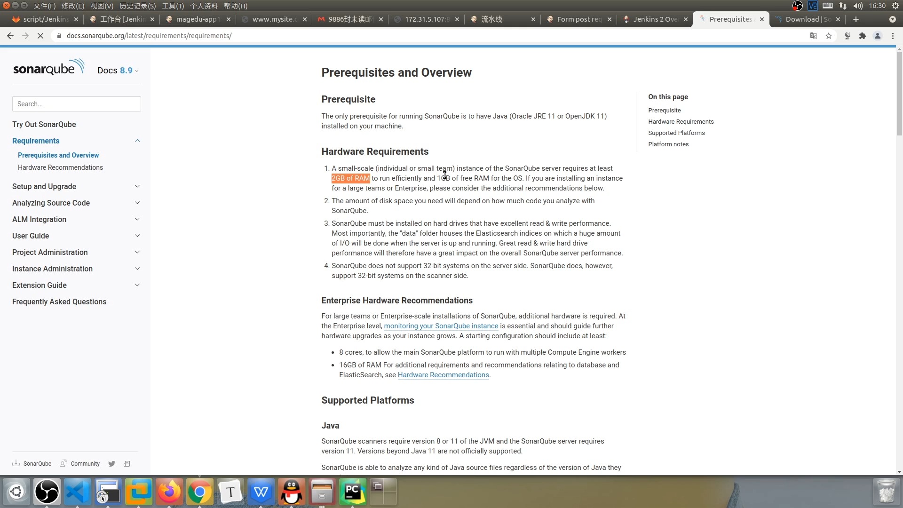Go forward in browser history
The height and width of the screenshot is (508, 903).
pos(25,36)
